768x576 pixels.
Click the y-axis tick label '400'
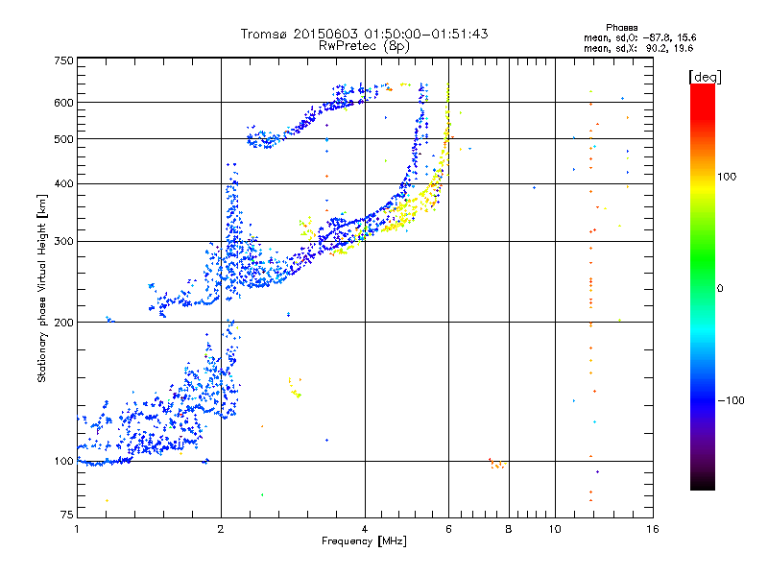[x=63, y=184]
